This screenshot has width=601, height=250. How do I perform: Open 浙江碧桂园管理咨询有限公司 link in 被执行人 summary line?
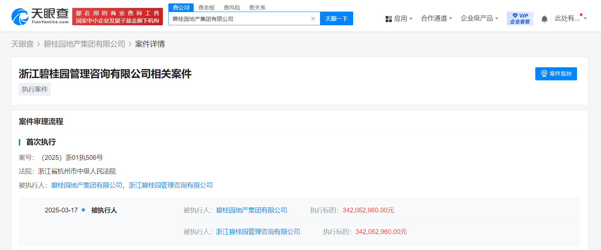(171, 185)
